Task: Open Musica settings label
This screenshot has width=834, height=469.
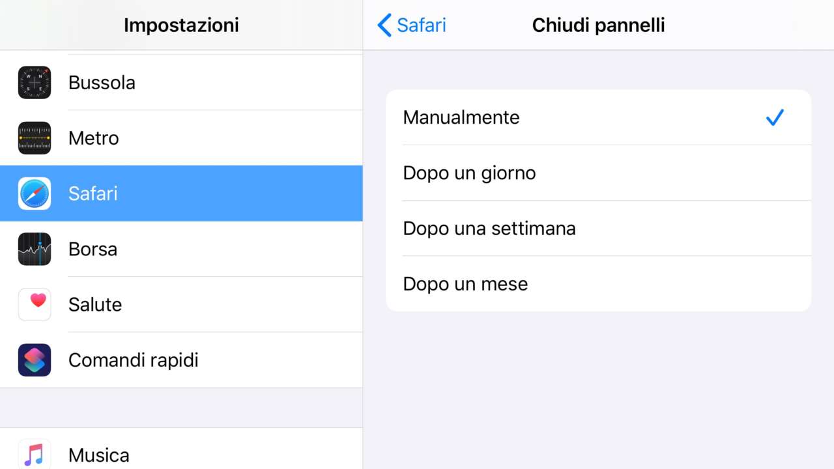Action: (99, 455)
